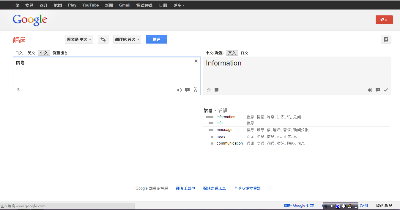Click the select-all icon beside the star
Viewport: 400px width, 210px height.
tap(217, 90)
